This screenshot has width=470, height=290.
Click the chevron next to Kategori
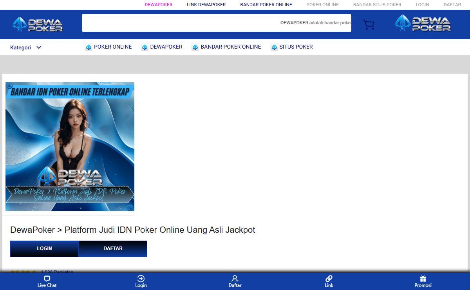39,47
